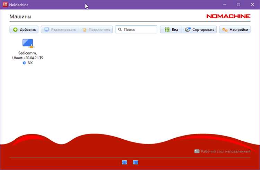This screenshot has width=260, height=170.
Task: Click the red NOMACHINE logo
Action: tap(228, 16)
